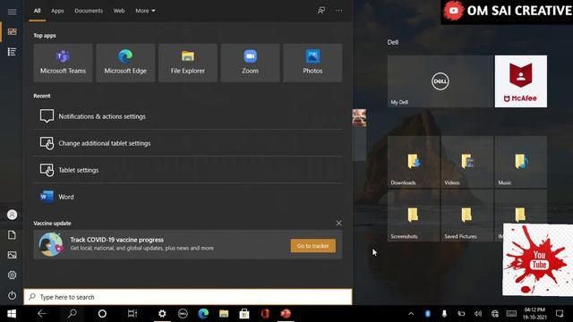Image resolution: width=573 pixels, height=322 pixels.
Task: Open Downloads folder tile
Action: tap(414, 162)
